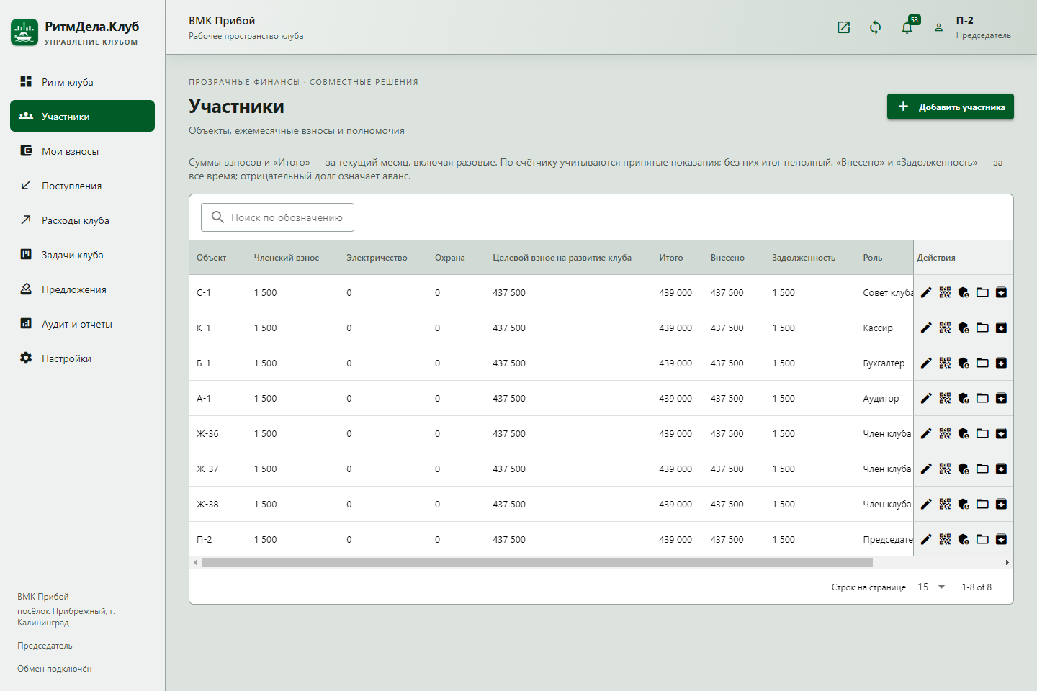Image resolution: width=1037 pixels, height=691 pixels.
Task: Click the Электричество column header
Action: tap(377, 258)
